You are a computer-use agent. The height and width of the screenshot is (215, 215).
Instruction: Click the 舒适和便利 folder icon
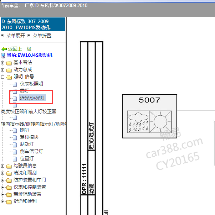point(9,202)
